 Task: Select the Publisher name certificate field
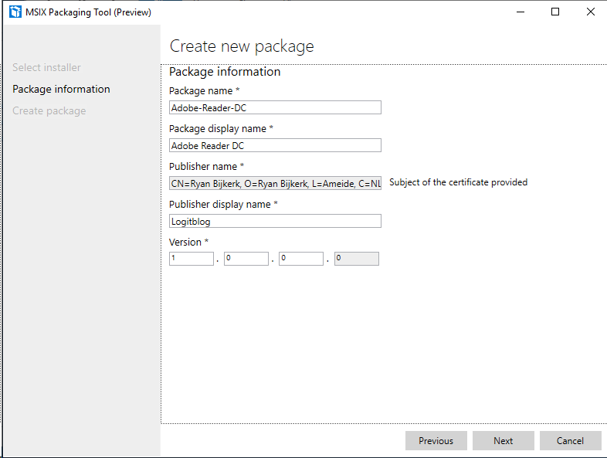tap(275, 184)
